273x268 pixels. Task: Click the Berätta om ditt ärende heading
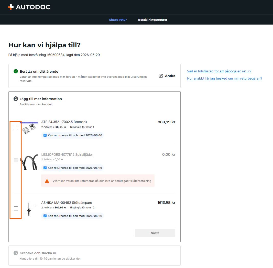coord(39,72)
